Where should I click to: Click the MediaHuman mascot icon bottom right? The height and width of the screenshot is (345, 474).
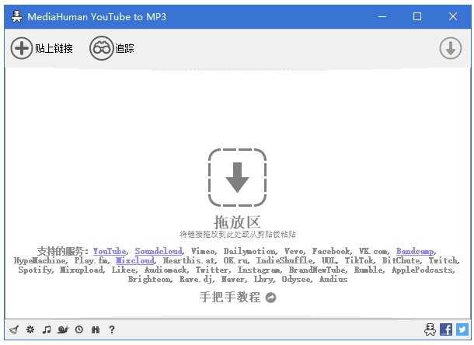pyautogui.click(x=430, y=329)
